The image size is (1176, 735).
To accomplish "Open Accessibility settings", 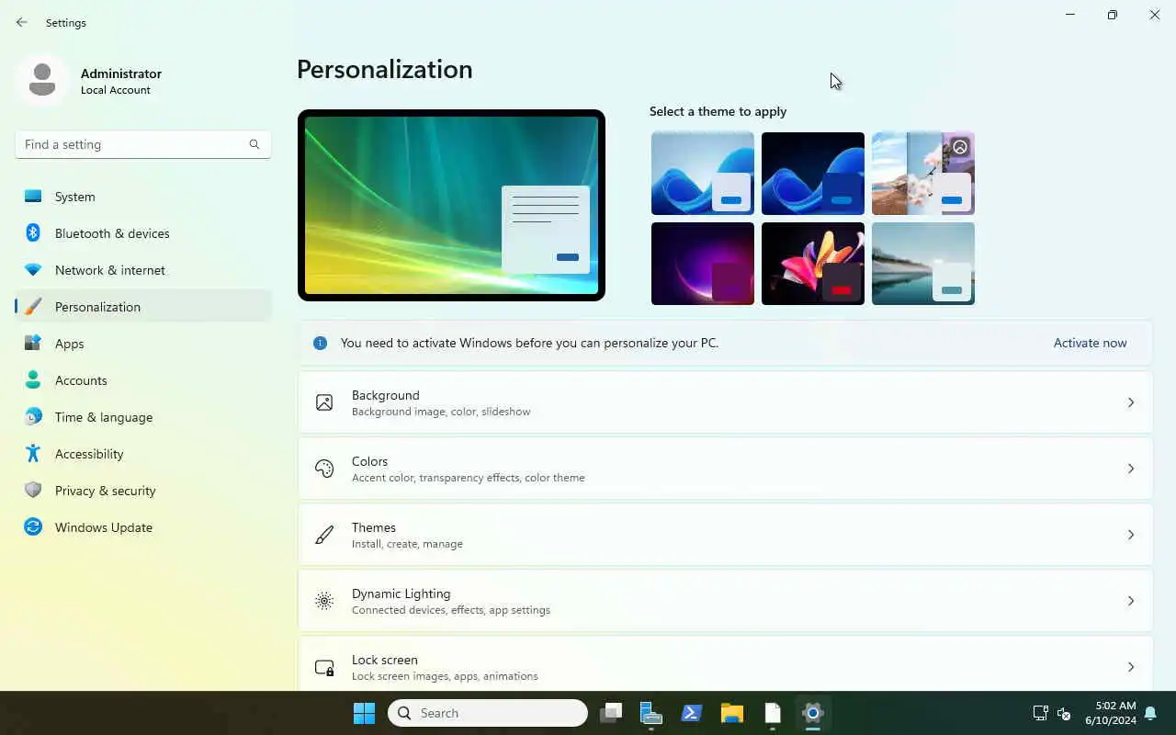I will (x=143, y=454).
